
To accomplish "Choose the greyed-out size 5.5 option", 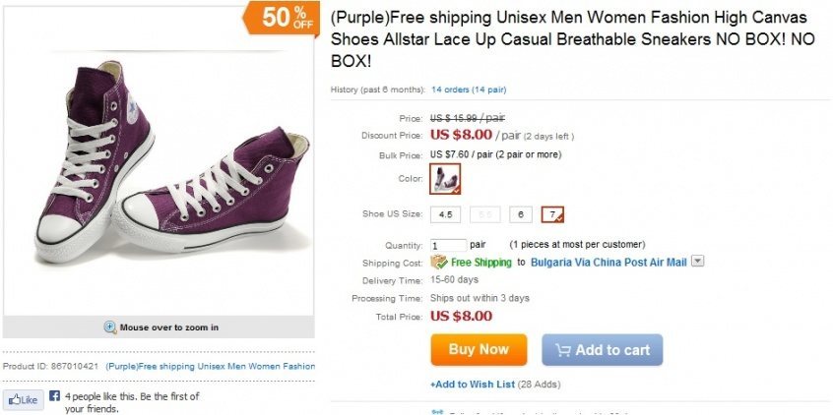I will (483, 215).
